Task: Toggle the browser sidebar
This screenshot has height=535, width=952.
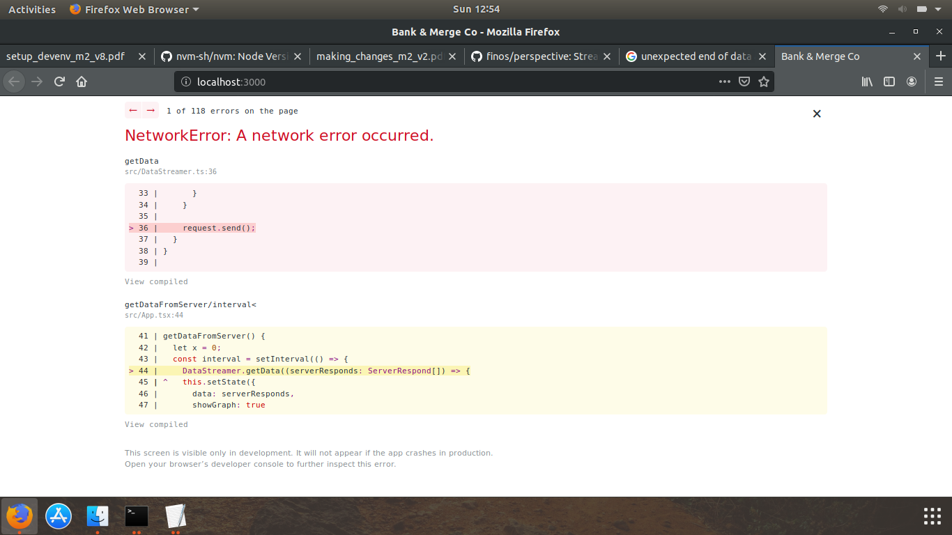Action: [x=889, y=82]
